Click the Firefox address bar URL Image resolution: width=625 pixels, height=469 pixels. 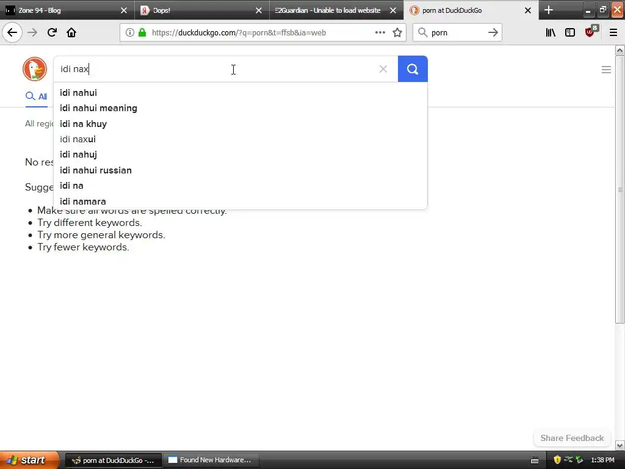pos(239,33)
